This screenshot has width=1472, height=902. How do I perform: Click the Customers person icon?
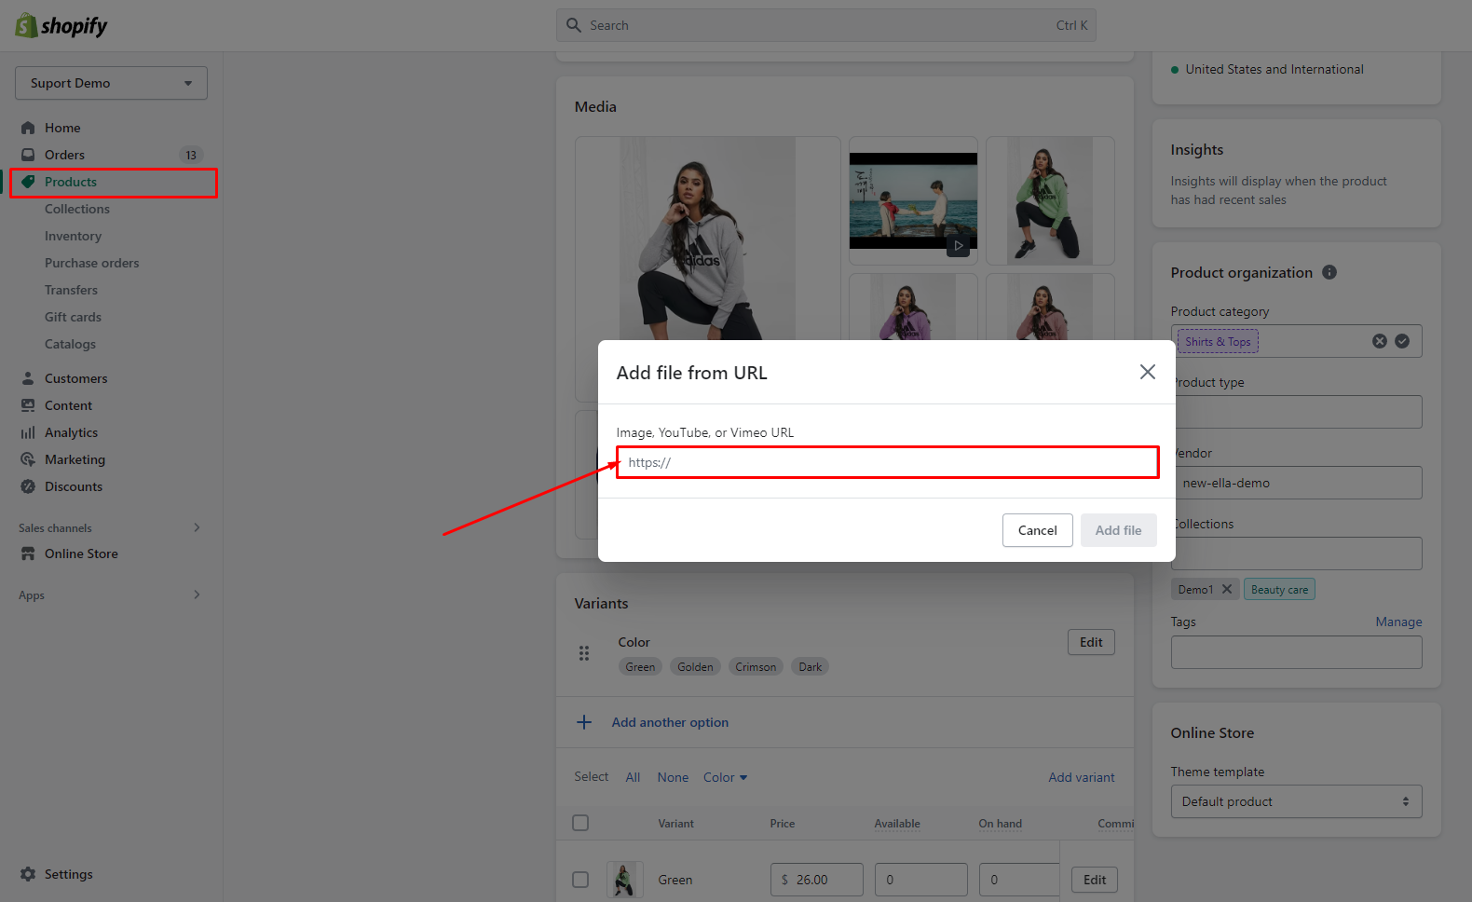(x=28, y=378)
